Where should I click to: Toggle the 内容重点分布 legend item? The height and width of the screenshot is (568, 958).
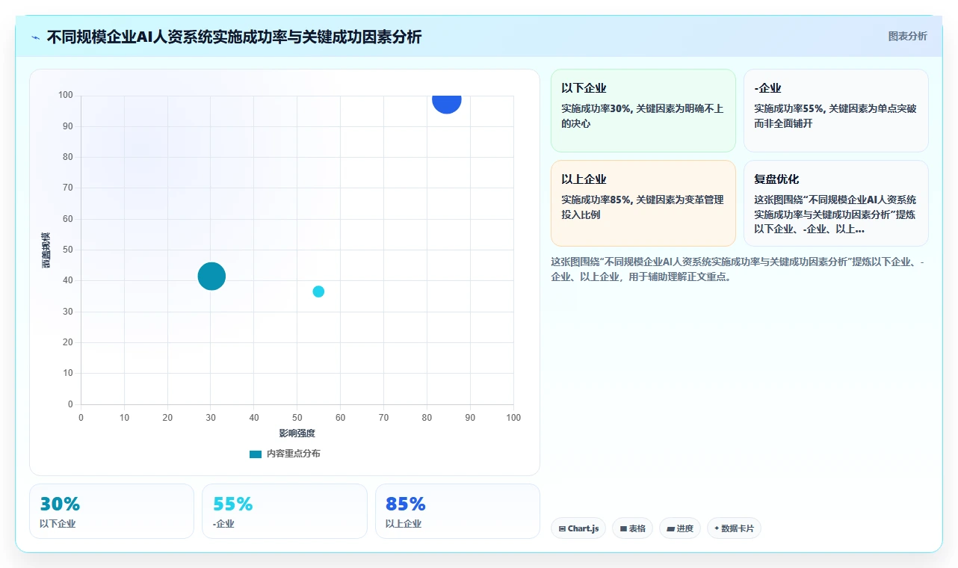[285, 454]
